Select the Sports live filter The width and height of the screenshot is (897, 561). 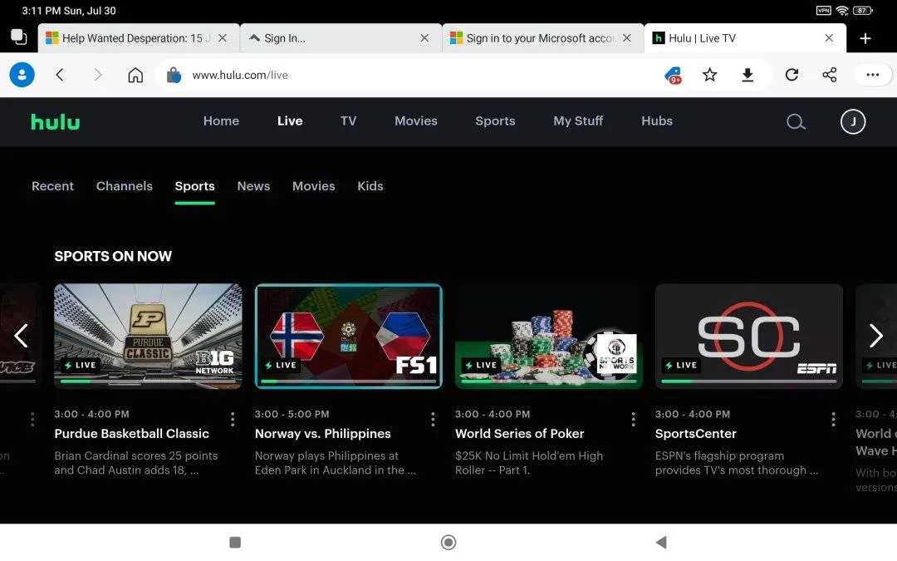tap(195, 186)
